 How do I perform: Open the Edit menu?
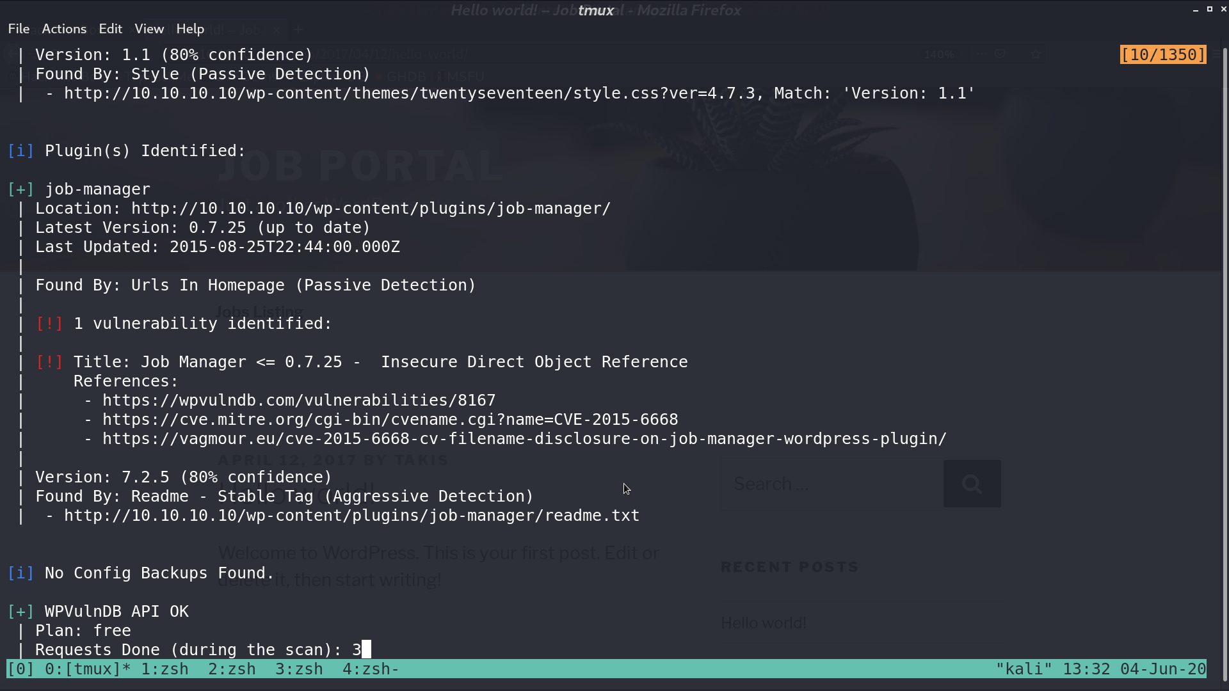tap(110, 29)
